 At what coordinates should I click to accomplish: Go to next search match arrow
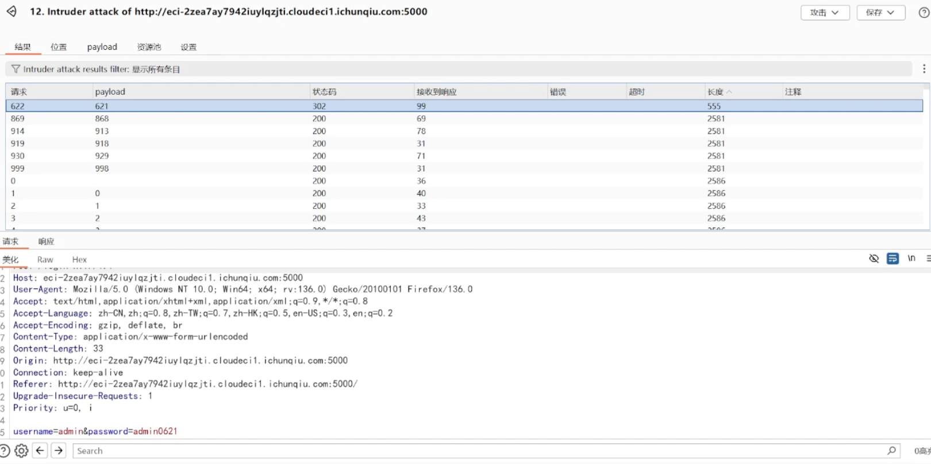click(59, 451)
